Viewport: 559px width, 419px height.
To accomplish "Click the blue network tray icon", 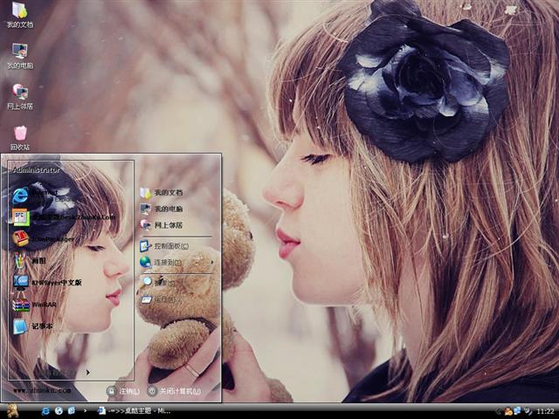I will click(x=517, y=411).
